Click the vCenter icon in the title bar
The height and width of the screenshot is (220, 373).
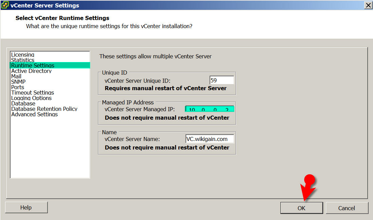point(5,5)
